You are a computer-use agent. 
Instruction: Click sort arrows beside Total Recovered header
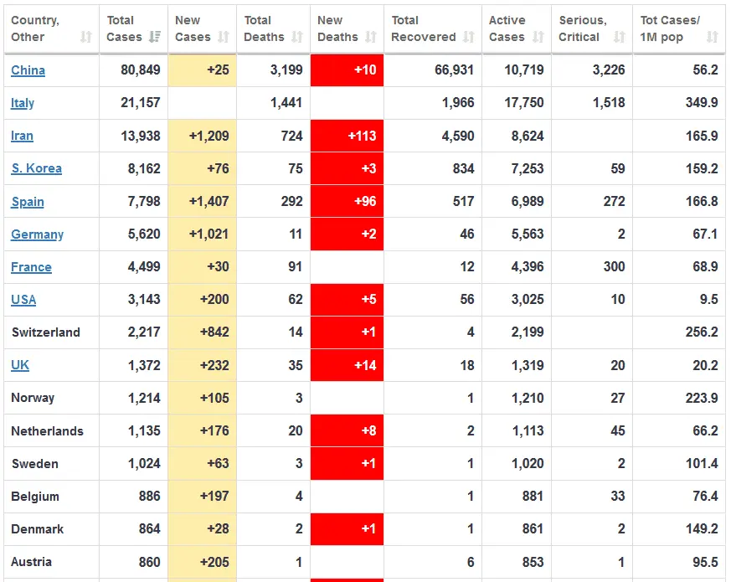(469, 37)
